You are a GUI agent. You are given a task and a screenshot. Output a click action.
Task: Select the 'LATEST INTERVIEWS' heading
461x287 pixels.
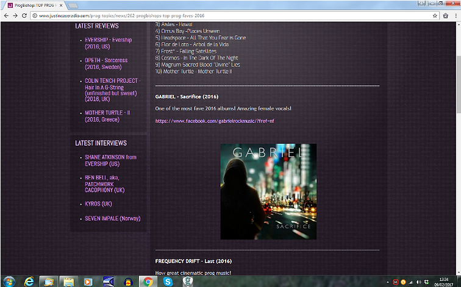point(101,143)
